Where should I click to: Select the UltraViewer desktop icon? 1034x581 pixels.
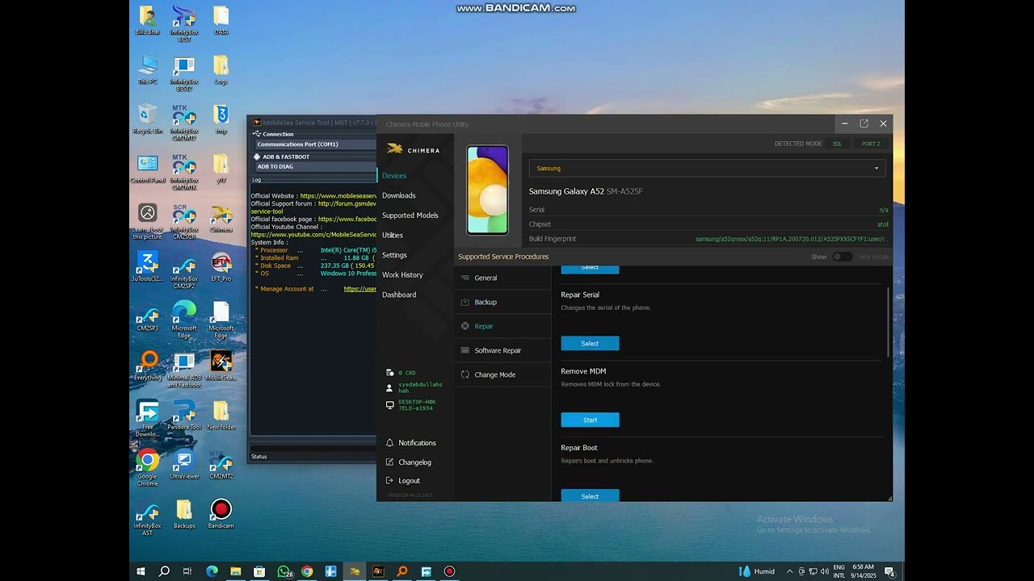click(184, 464)
